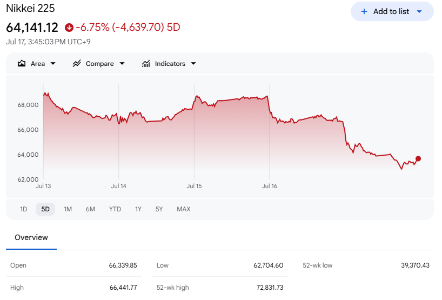Screen dimensions: 442x300
Task: Switch to the 1M time range
Action: coord(68,209)
